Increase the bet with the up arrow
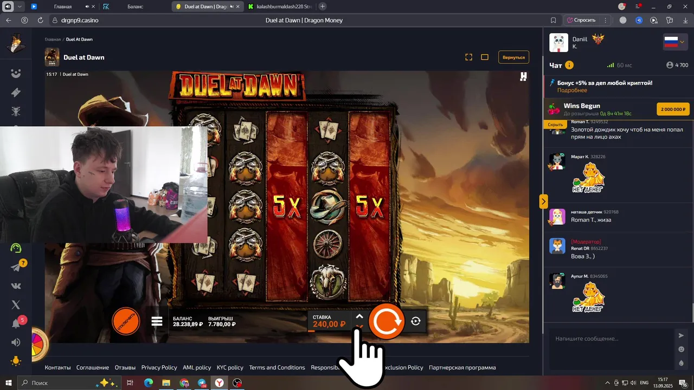Screen dimensions: 694x390 (x=359, y=316)
